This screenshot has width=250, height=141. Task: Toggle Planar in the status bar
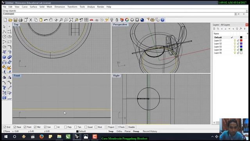pos(128,131)
